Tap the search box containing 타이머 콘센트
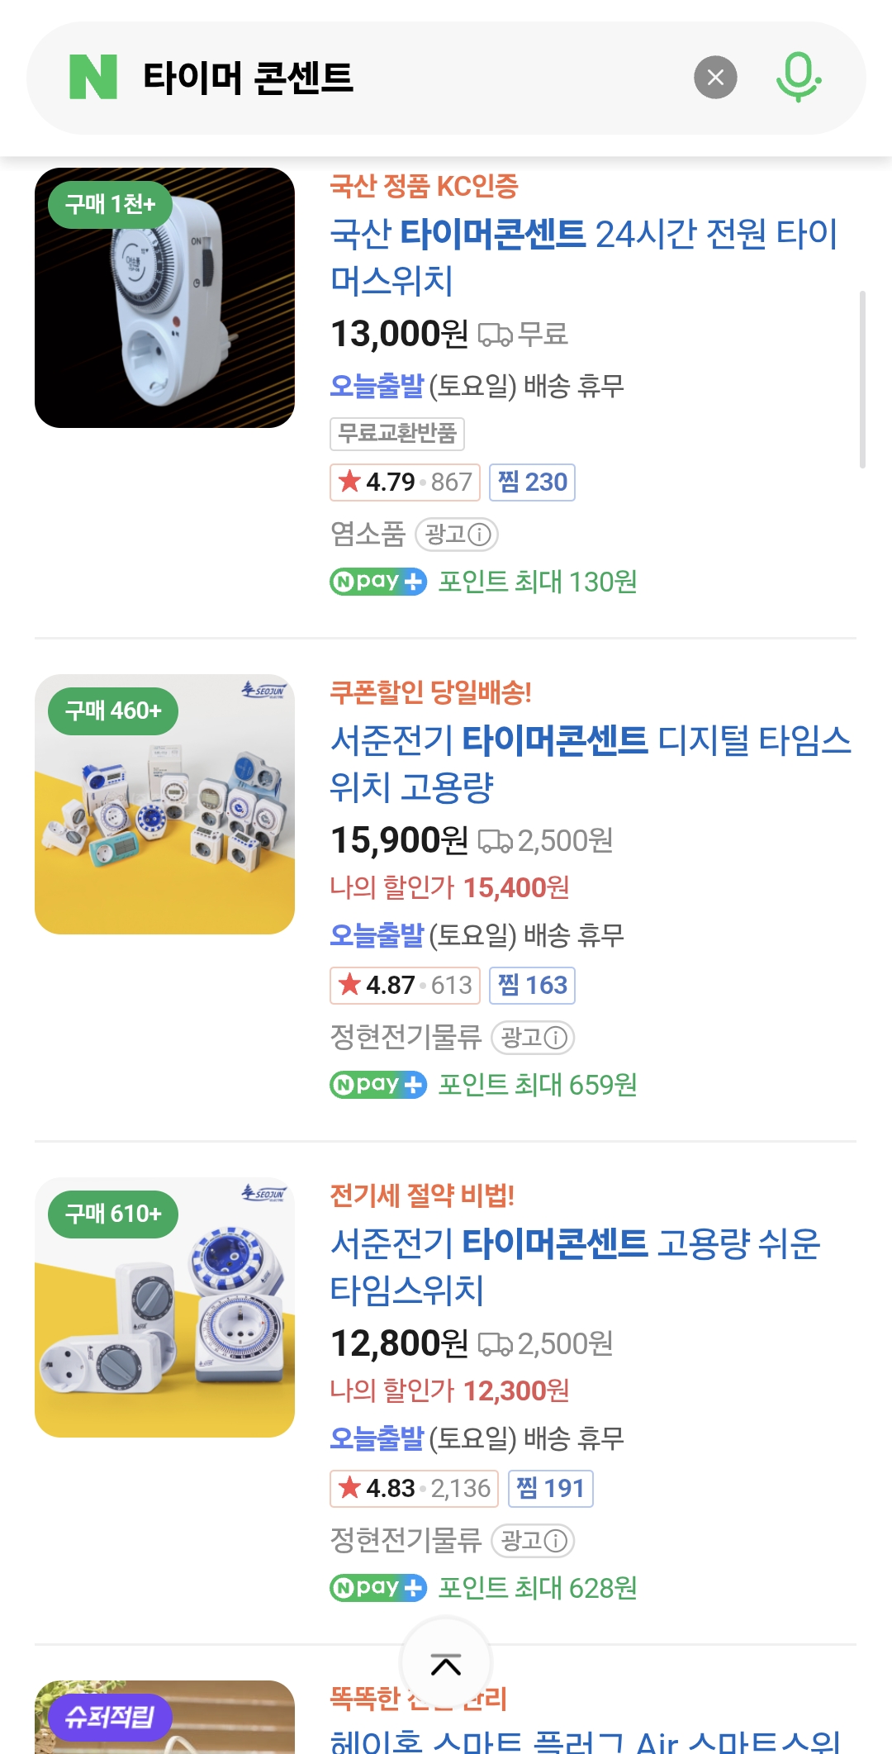 (396, 78)
